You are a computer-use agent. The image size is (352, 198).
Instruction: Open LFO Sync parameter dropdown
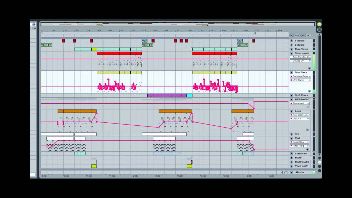click(x=301, y=80)
